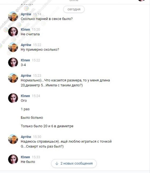Open Артём's avatar at 15:30 message
Screen dimensions: 150x173
(13, 139)
